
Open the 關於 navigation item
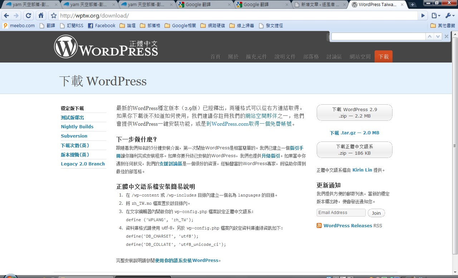pyautogui.click(x=233, y=57)
